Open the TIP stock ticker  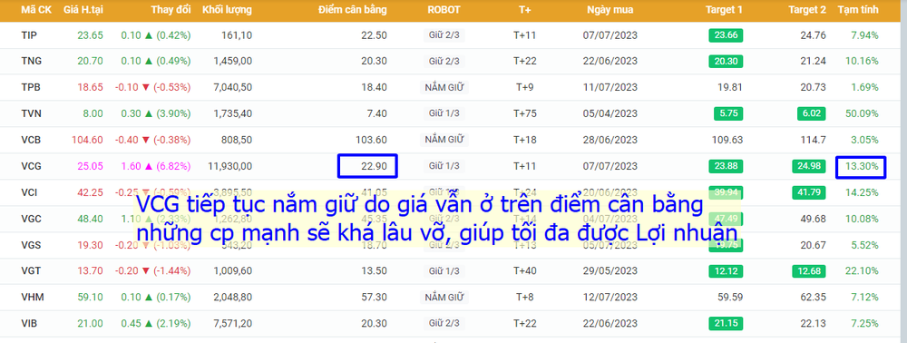29,35
